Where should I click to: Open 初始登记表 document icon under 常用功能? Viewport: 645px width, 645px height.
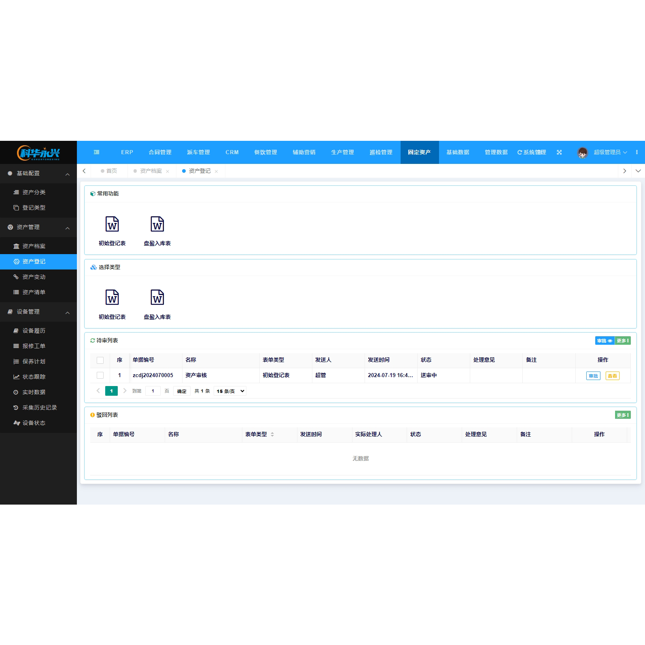[x=112, y=224]
